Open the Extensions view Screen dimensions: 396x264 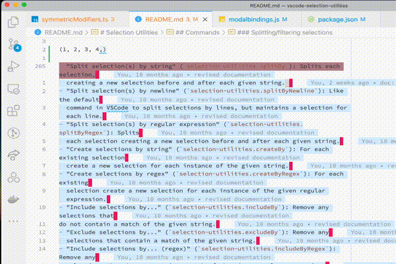[13, 111]
